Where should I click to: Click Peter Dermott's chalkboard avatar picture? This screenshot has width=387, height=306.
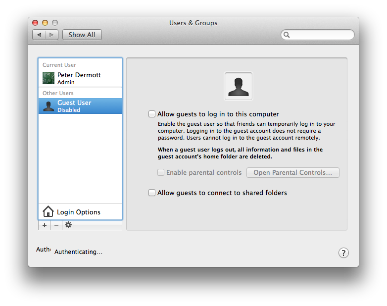click(x=48, y=78)
